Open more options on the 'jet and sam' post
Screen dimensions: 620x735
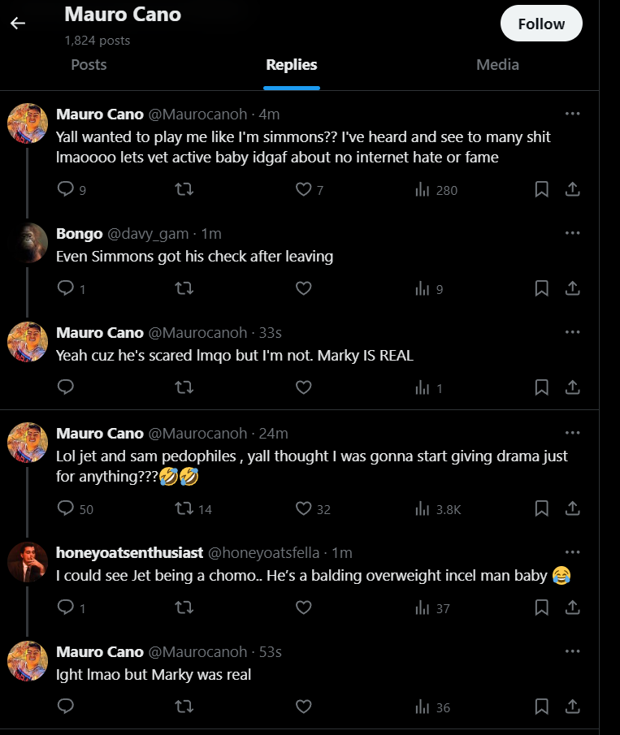click(x=572, y=433)
